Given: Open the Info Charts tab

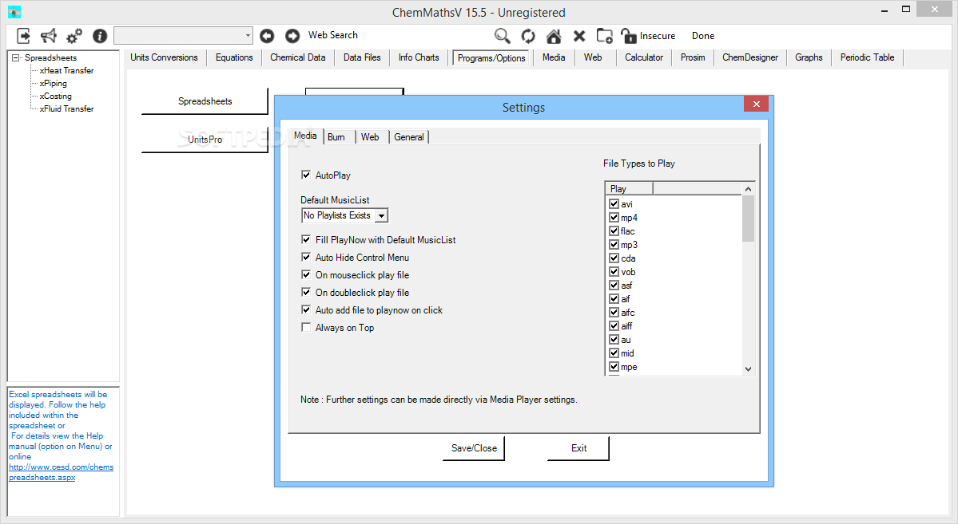Looking at the screenshot, I should [x=419, y=57].
